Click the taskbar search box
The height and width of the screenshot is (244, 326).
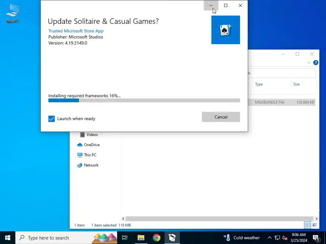[x=66, y=238]
